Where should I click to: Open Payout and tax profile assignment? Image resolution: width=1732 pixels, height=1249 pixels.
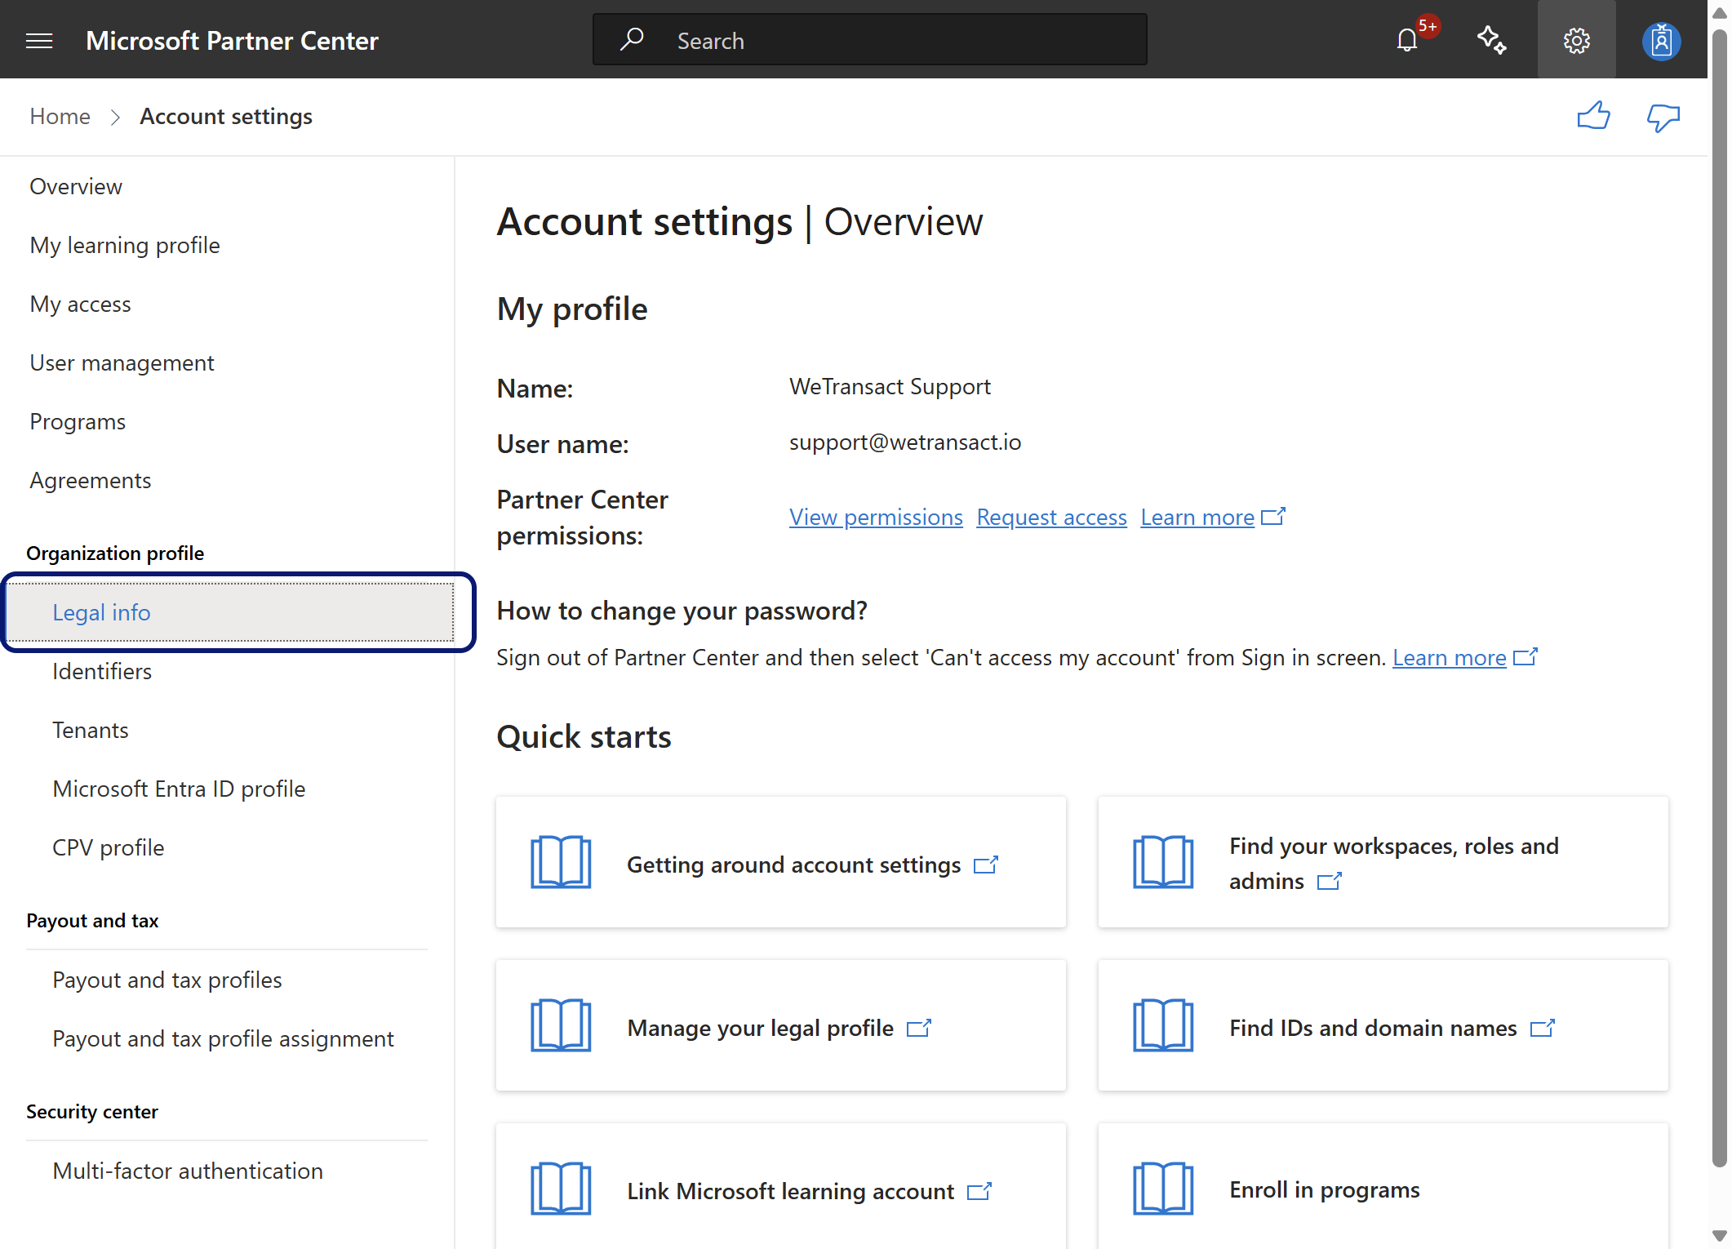223,1039
